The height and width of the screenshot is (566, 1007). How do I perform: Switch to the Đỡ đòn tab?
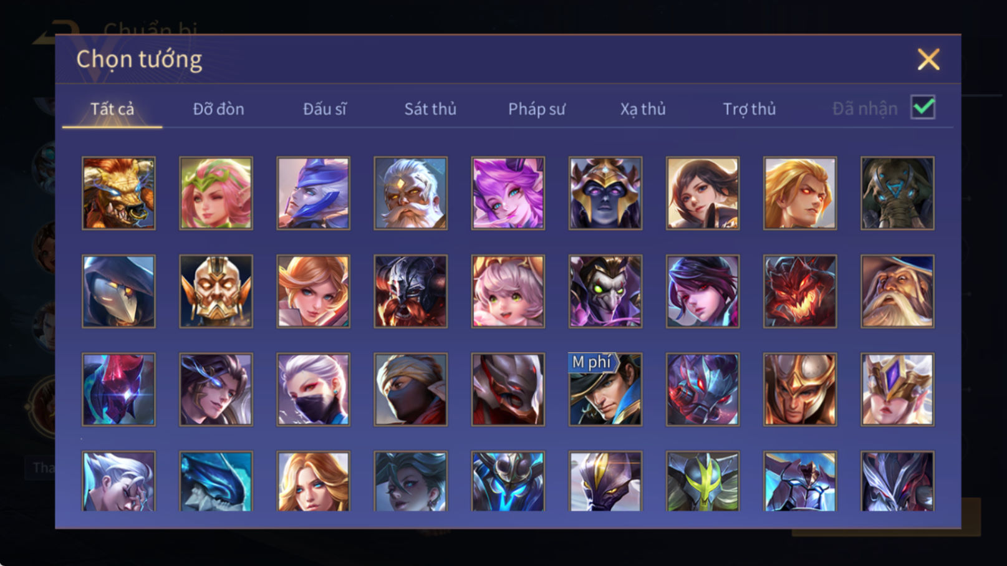(218, 109)
